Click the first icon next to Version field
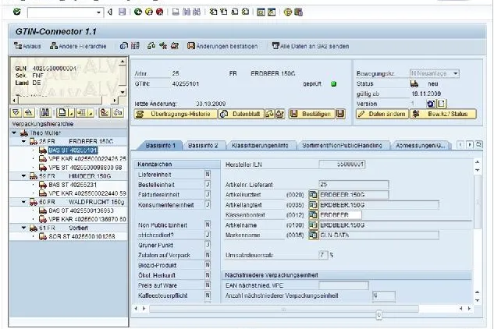This screenshot has height=329, width=494. (x=431, y=104)
